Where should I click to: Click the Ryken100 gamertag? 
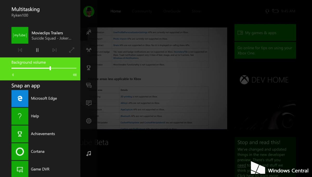[x=20, y=15]
